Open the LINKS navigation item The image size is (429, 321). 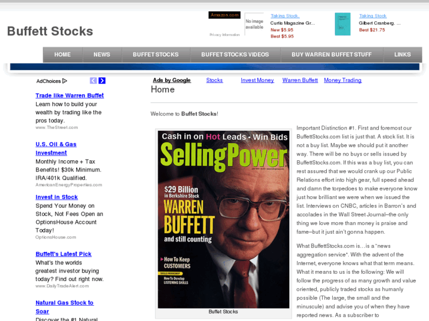402,55
